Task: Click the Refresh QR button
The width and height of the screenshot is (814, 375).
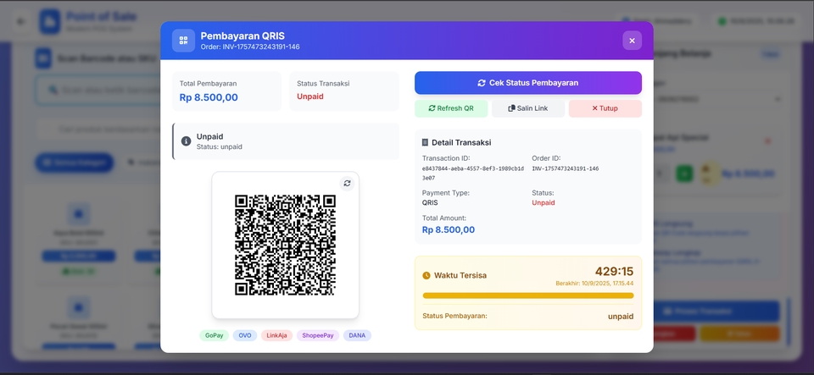Action: [x=451, y=108]
